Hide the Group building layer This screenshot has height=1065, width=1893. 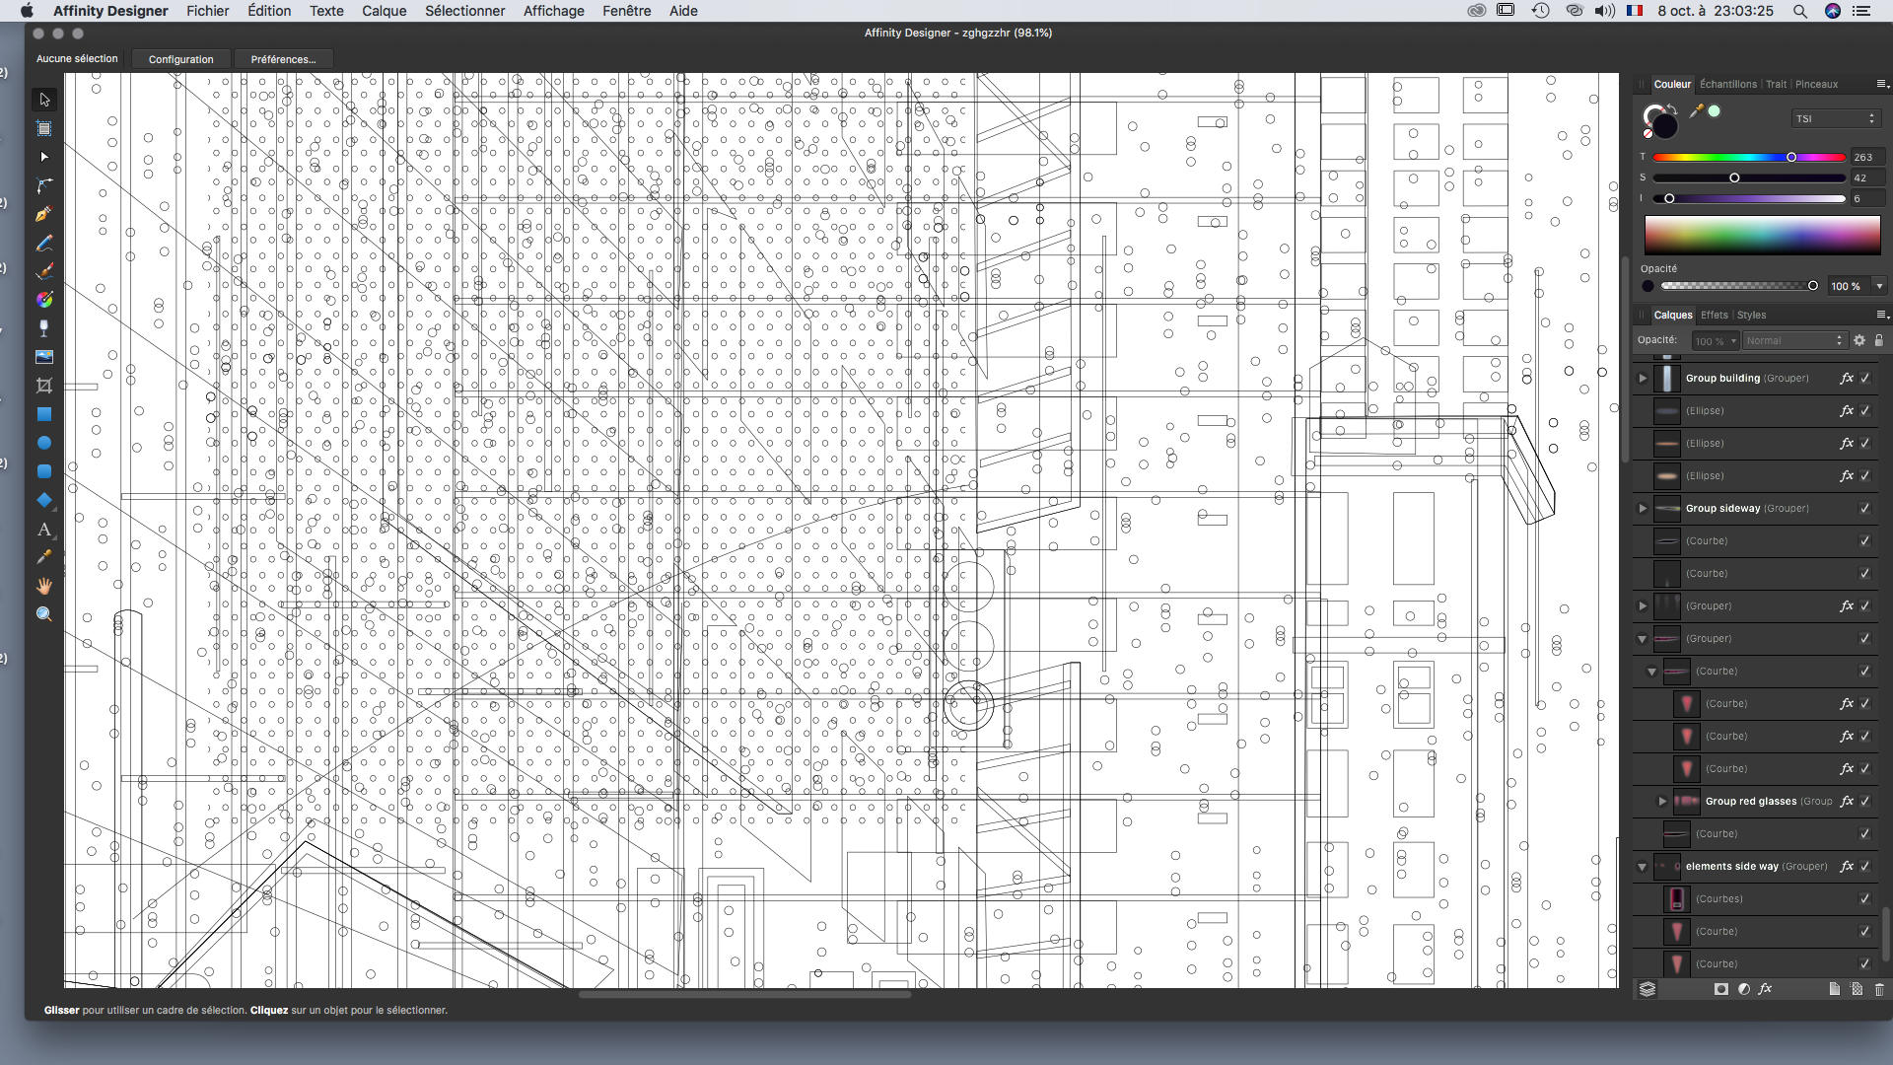point(1865,378)
